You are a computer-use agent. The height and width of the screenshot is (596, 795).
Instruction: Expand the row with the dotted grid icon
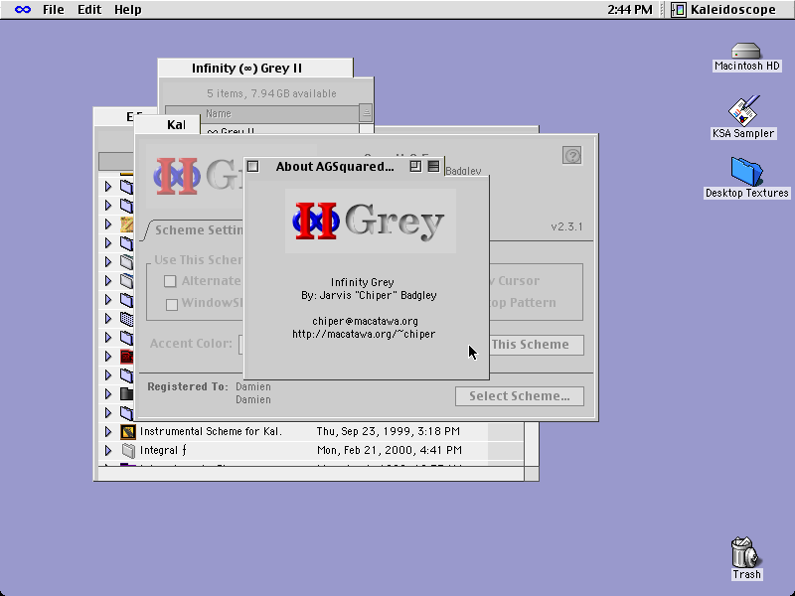tap(108, 318)
